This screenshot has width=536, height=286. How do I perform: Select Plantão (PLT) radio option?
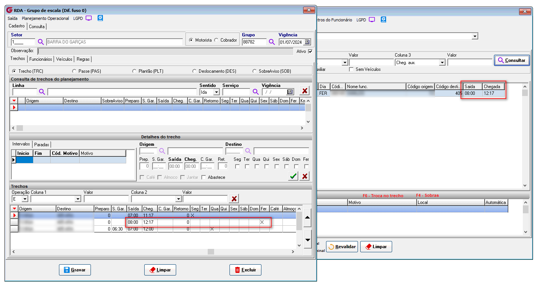pyautogui.click(x=135, y=71)
